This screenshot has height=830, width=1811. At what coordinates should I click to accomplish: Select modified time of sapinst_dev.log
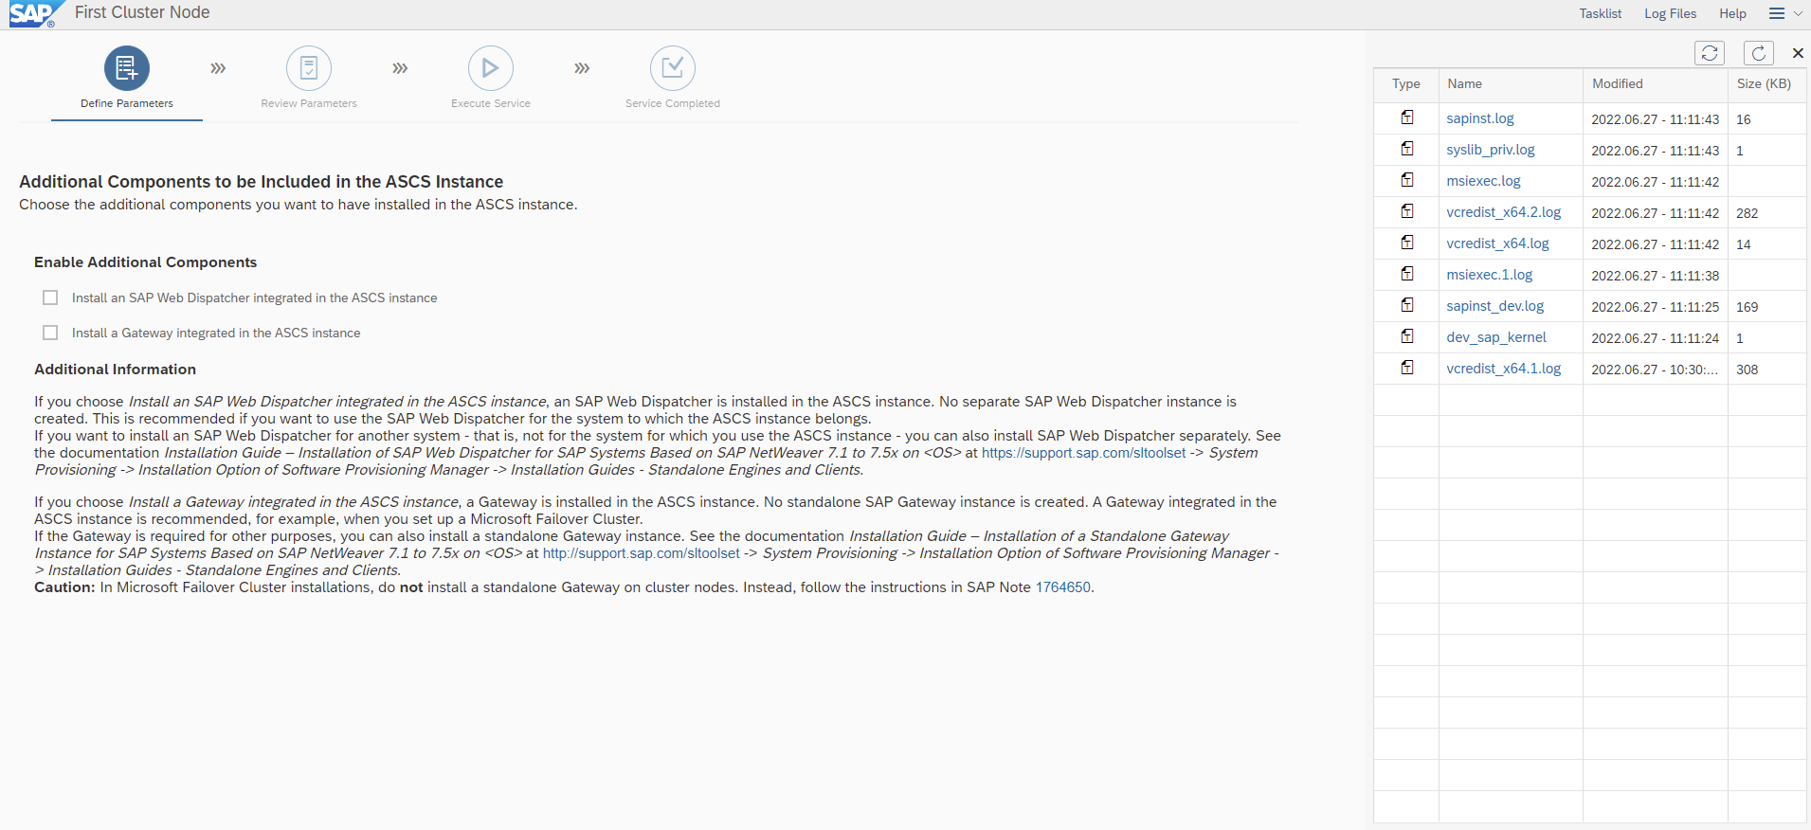(1655, 307)
